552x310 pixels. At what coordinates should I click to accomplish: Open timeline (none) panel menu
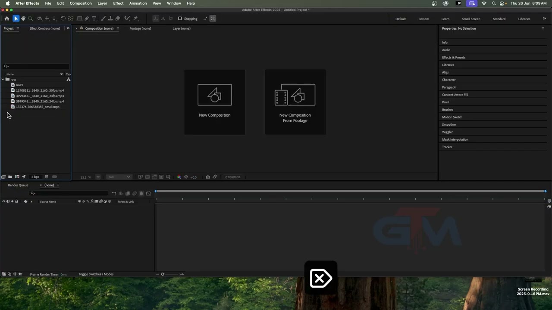tap(58, 185)
